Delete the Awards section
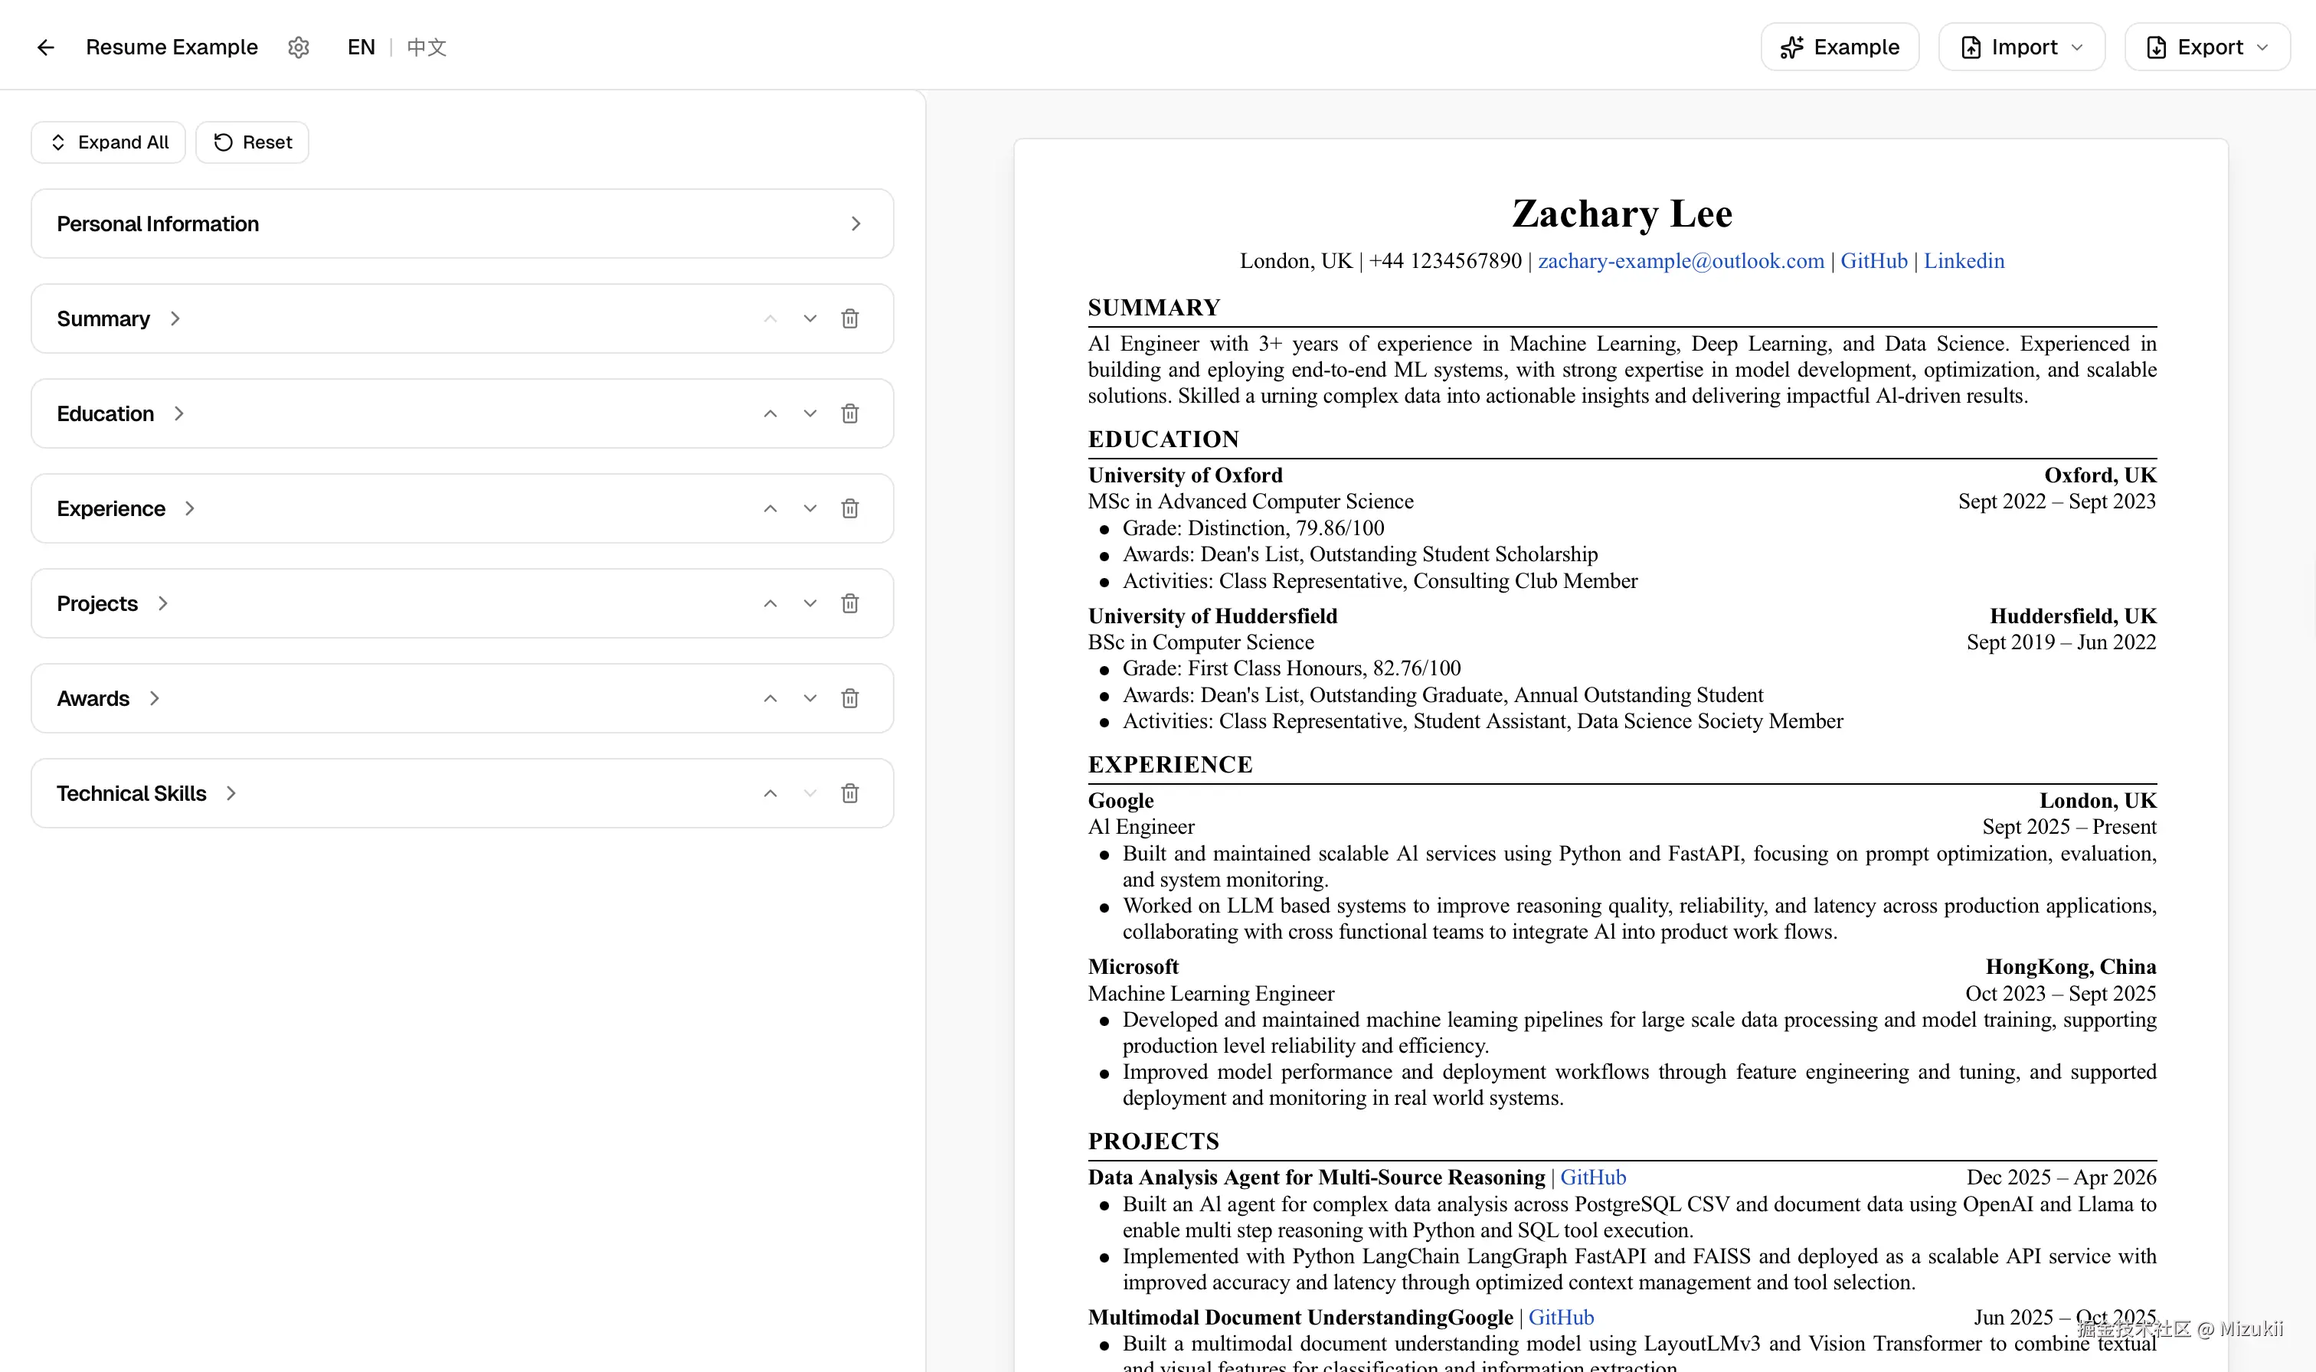 (849, 699)
